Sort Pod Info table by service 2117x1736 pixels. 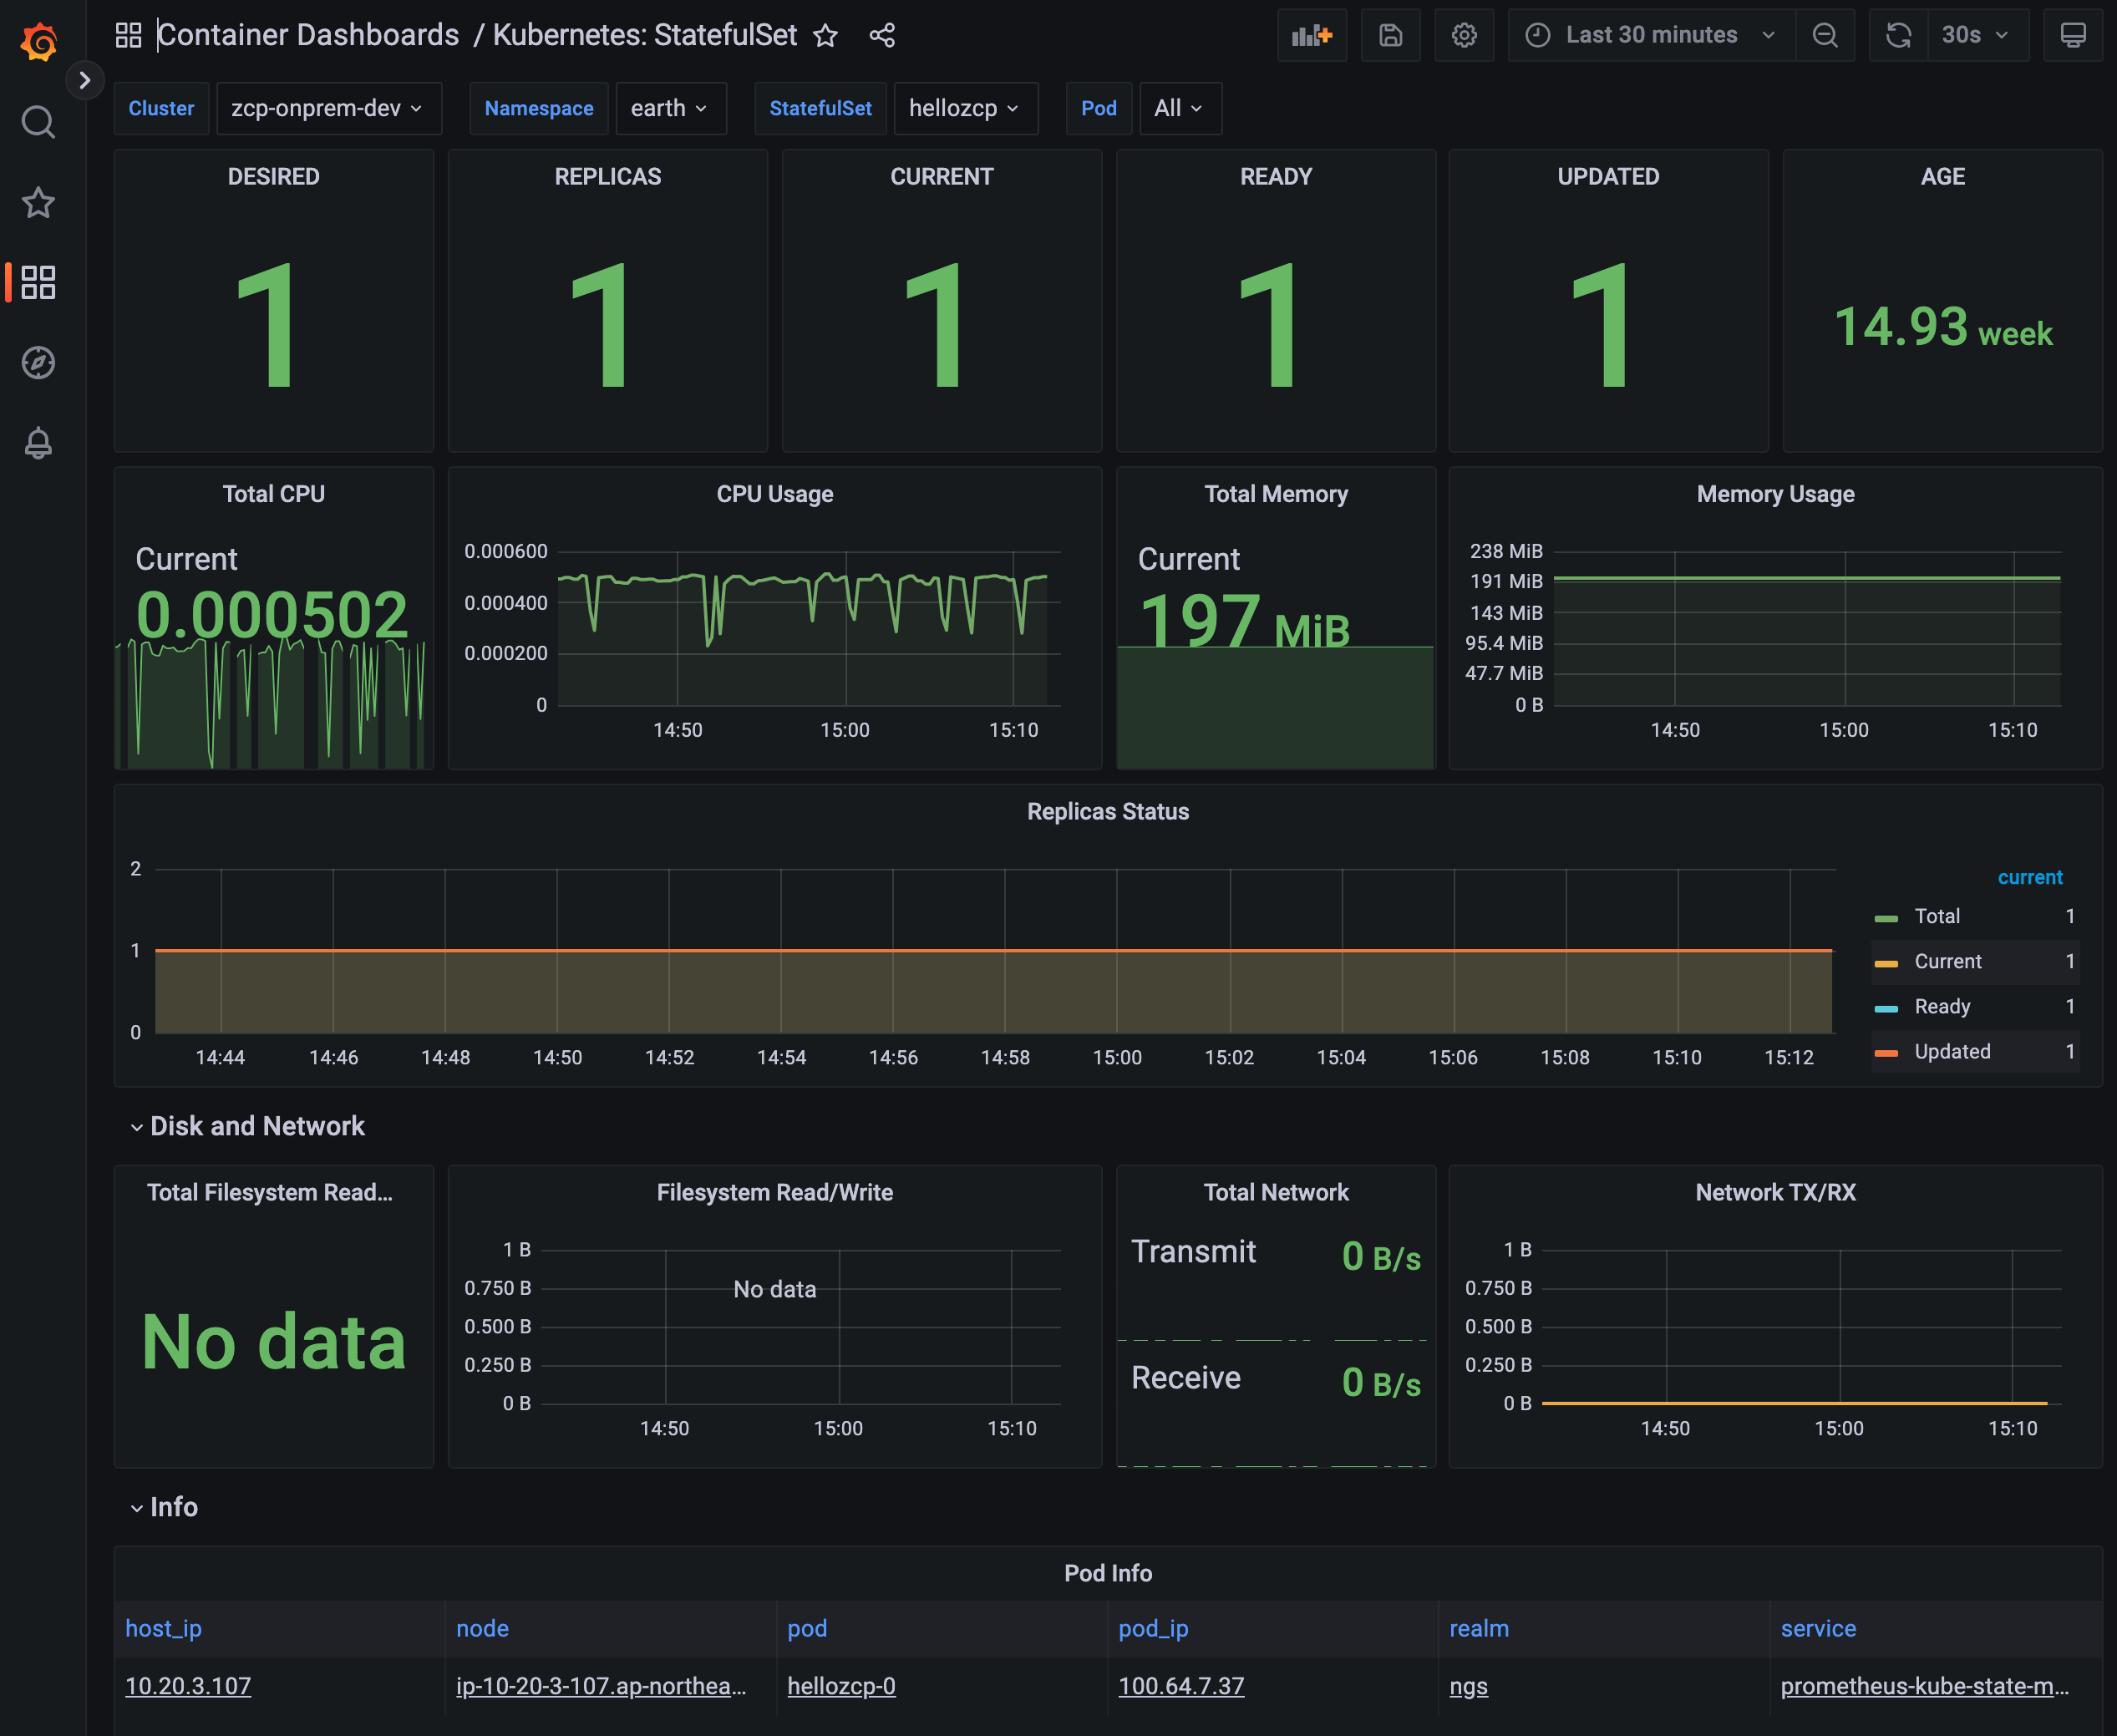point(1818,1629)
